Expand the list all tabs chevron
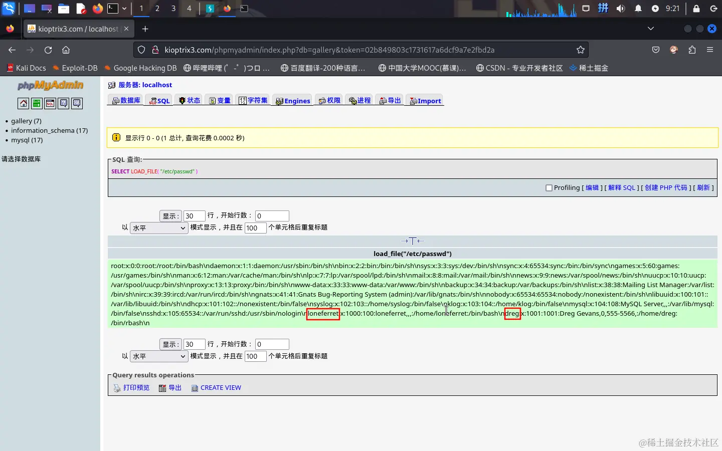722x451 pixels. (651, 29)
